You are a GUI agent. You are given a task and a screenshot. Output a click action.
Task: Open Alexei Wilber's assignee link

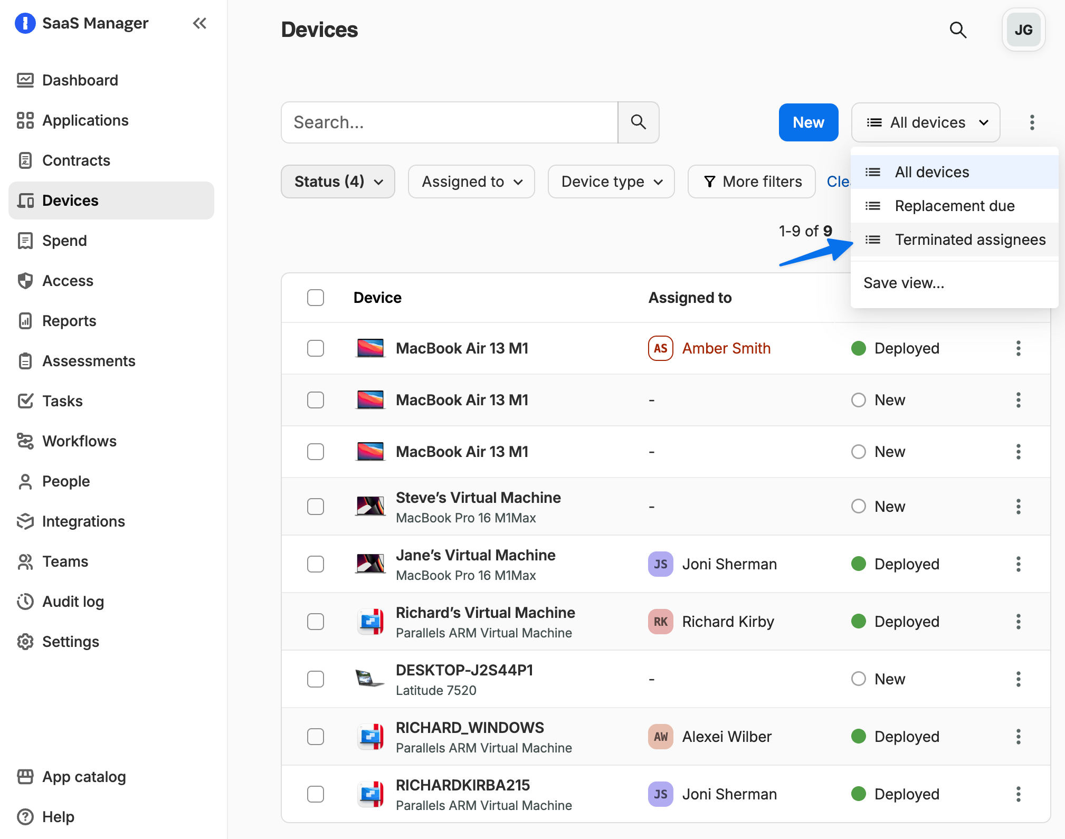click(x=727, y=737)
